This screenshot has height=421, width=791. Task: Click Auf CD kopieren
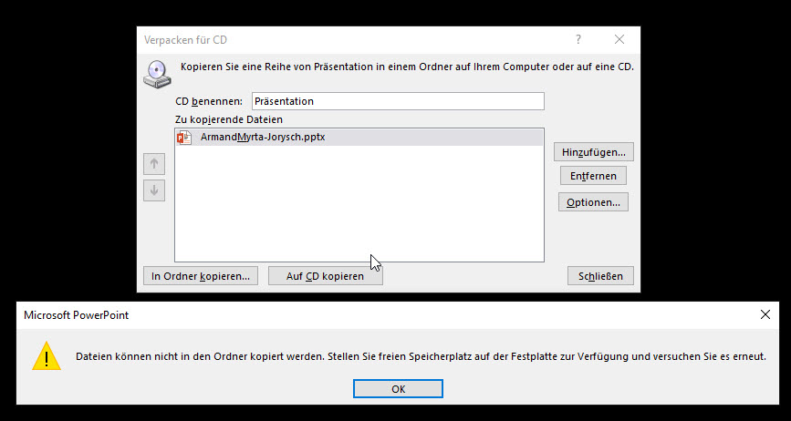tap(325, 276)
